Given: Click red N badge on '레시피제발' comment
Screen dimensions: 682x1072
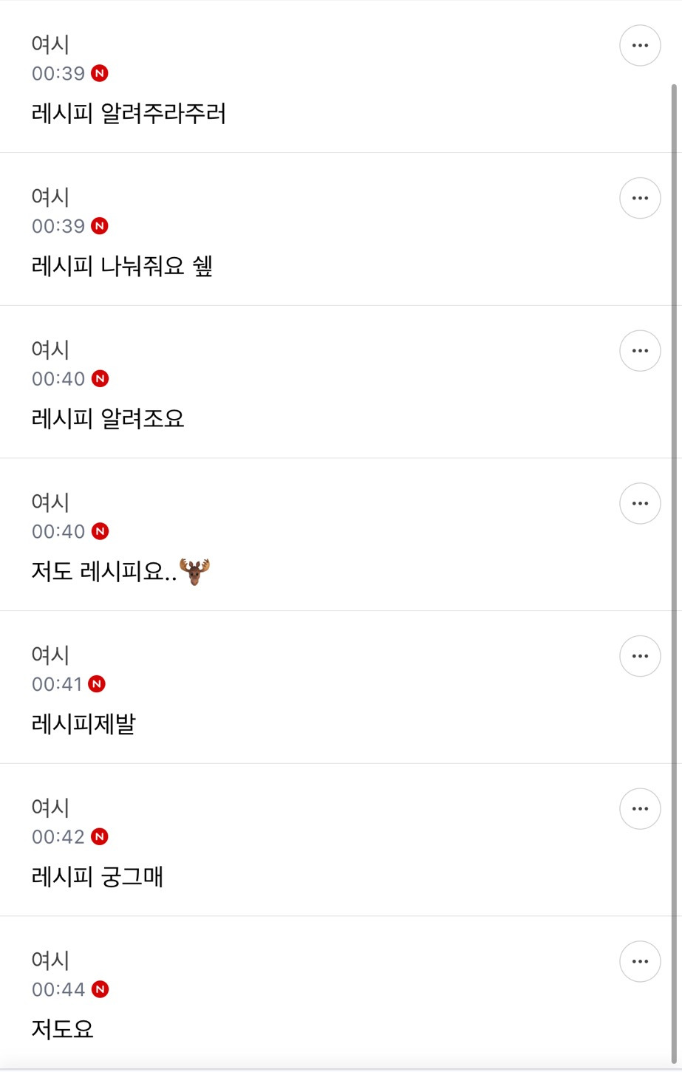Looking at the screenshot, I should (97, 684).
